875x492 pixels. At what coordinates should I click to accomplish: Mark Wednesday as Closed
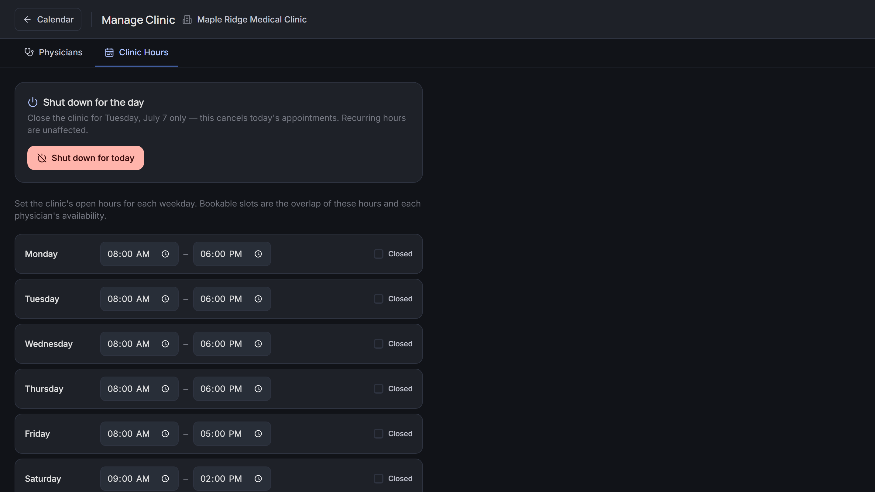pos(378,344)
